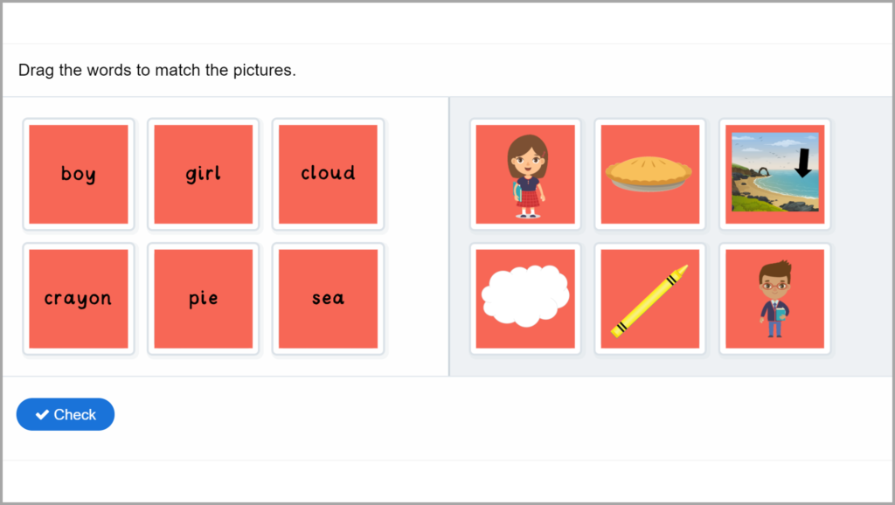This screenshot has width=895, height=505.
Task: Select the word card labeled sea
Action: tap(328, 298)
